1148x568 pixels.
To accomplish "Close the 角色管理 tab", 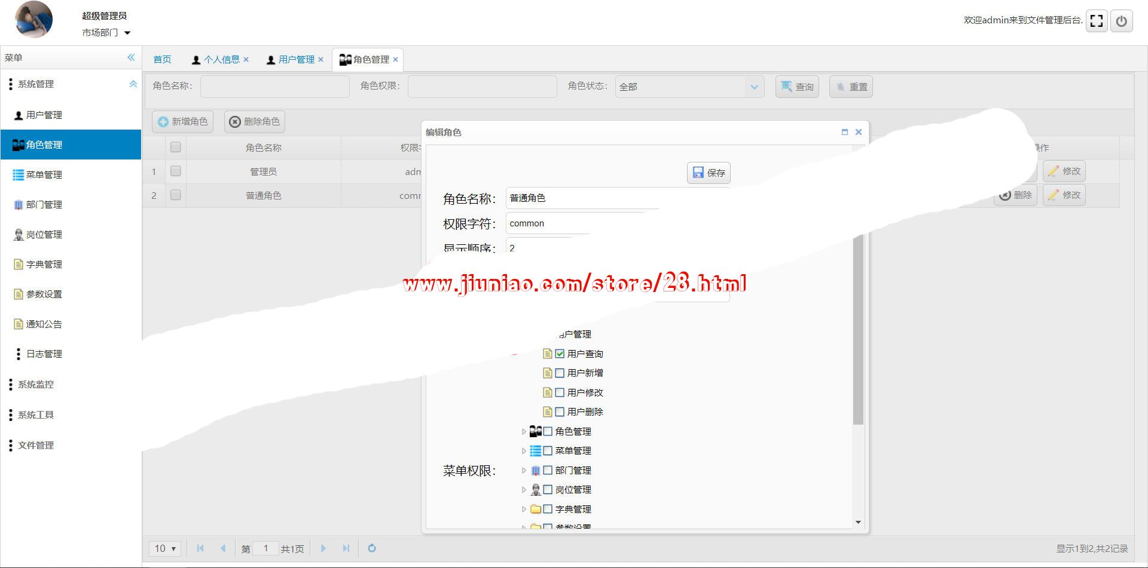I will [395, 60].
